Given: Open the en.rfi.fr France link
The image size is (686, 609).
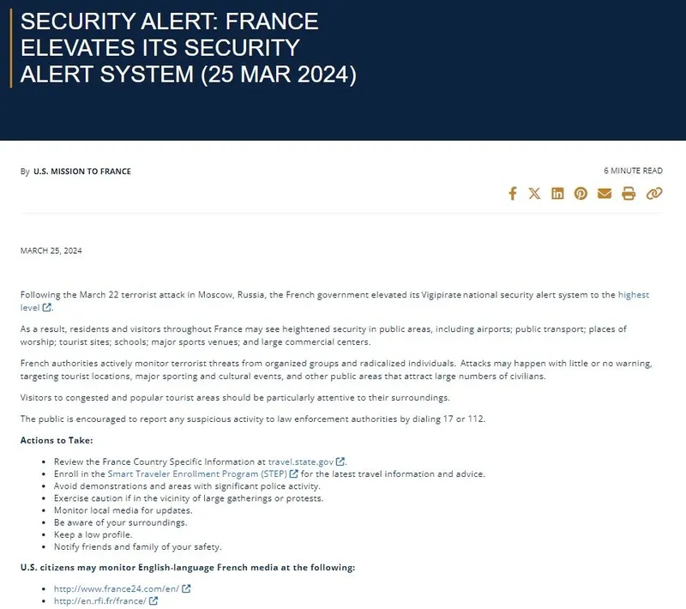Looking at the screenshot, I should [99, 600].
